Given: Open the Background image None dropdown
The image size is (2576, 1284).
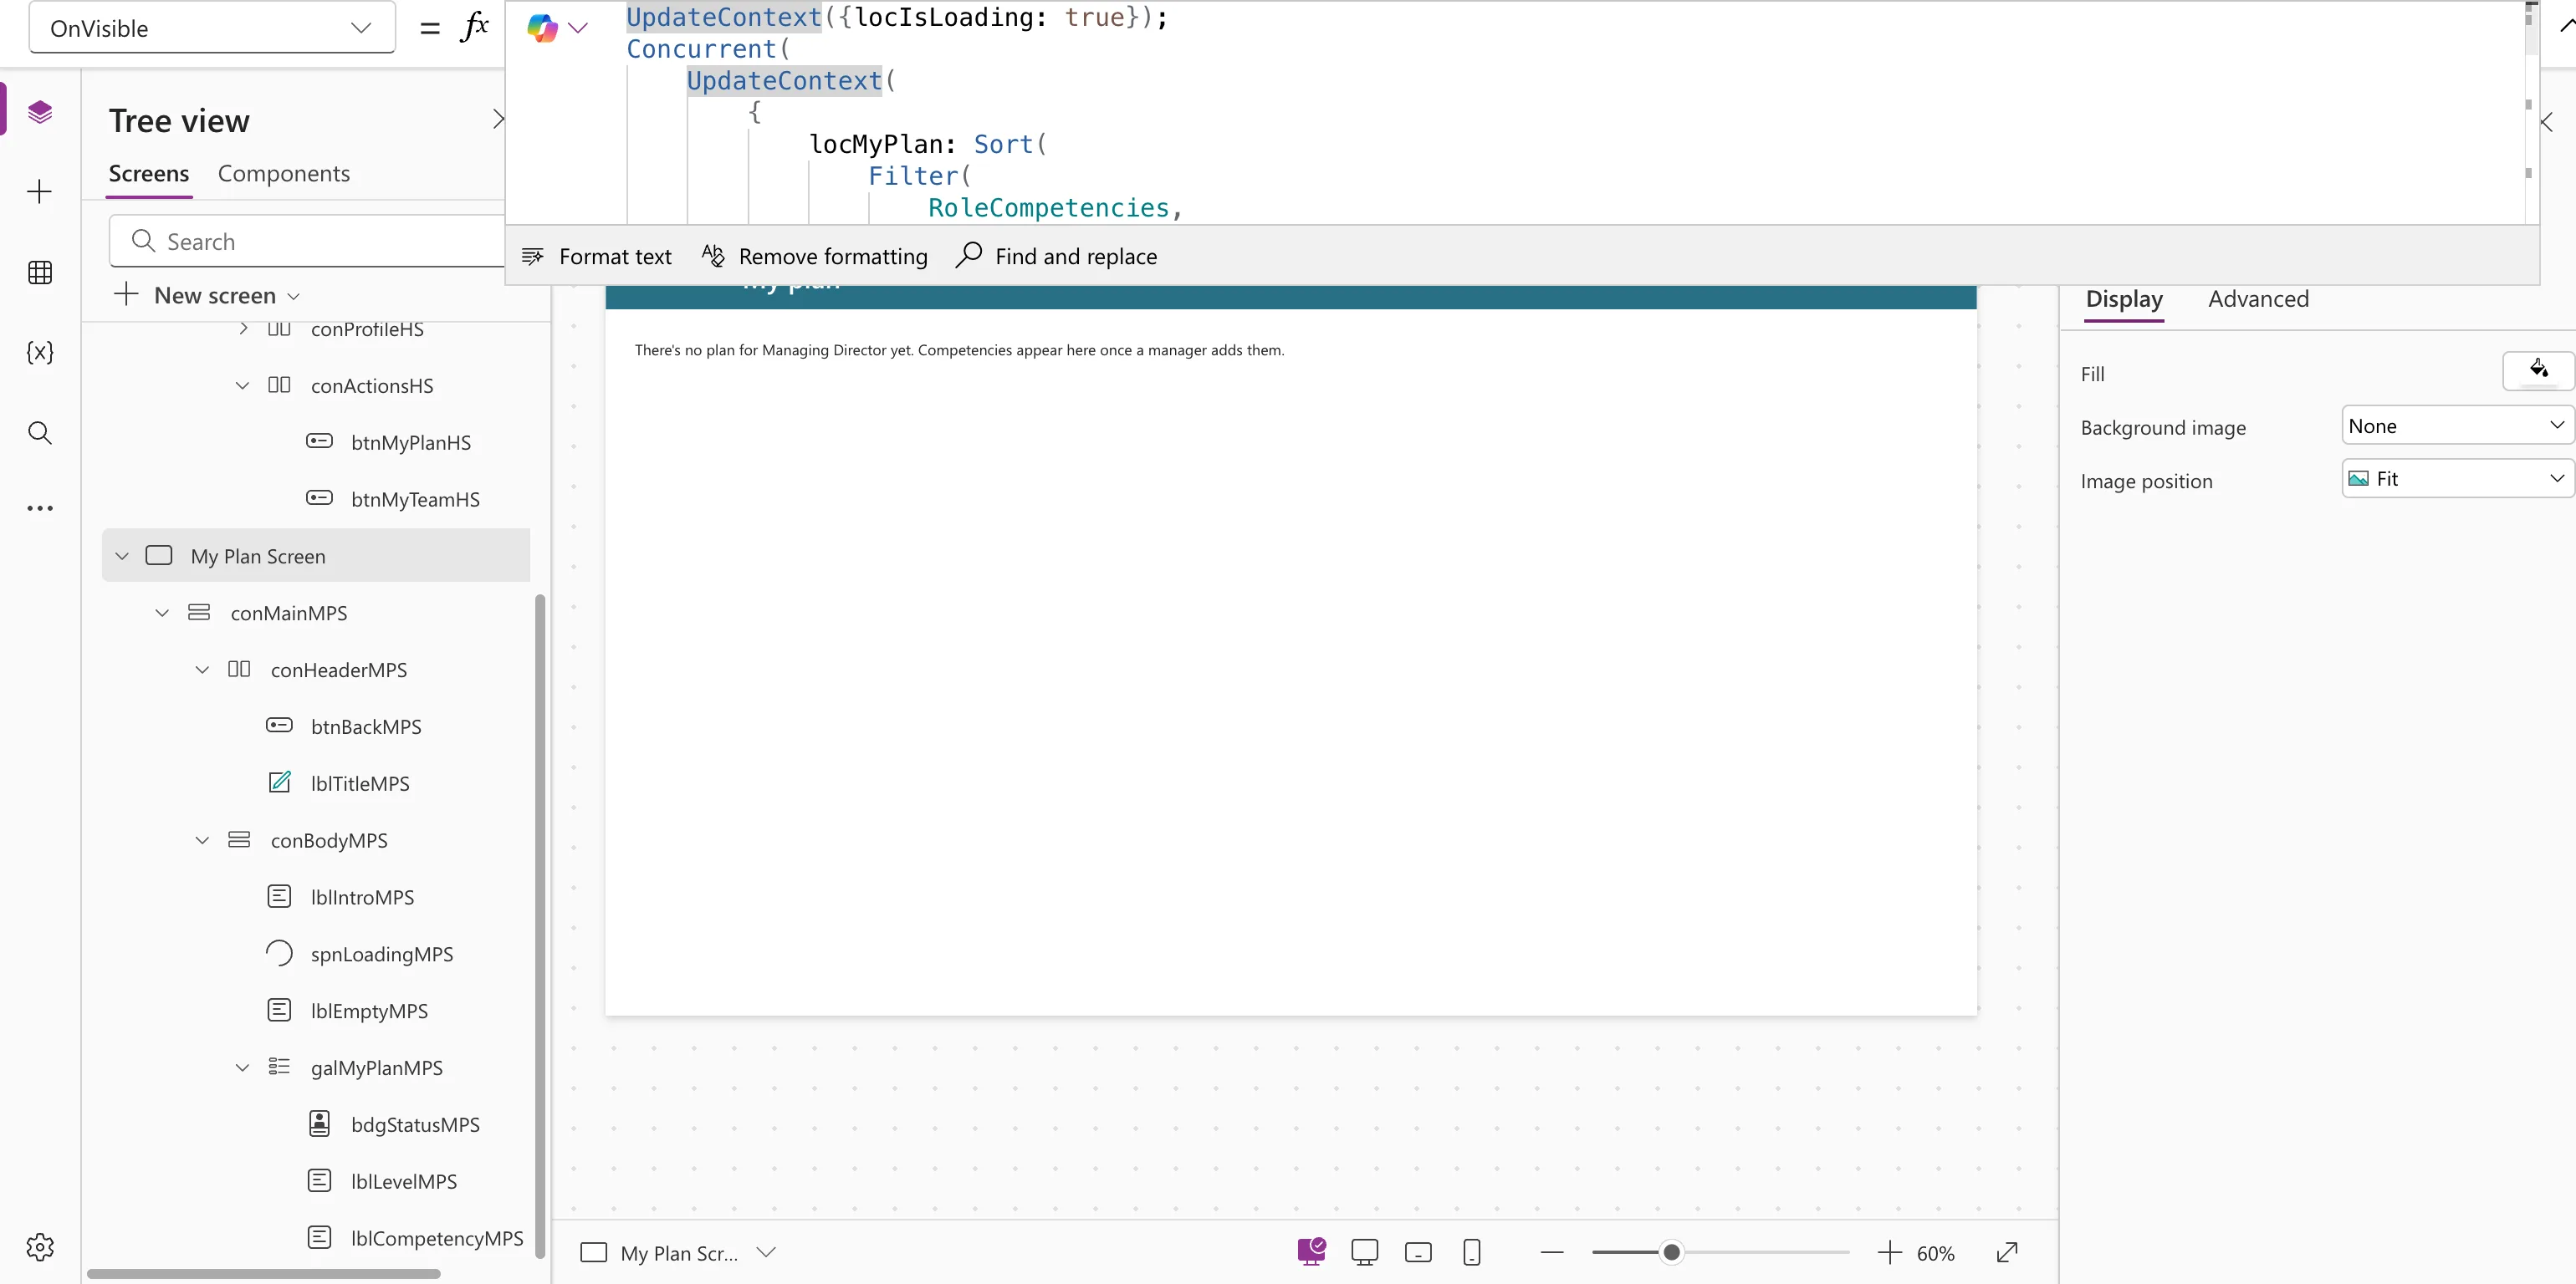Looking at the screenshot, I should (2457, 425).
